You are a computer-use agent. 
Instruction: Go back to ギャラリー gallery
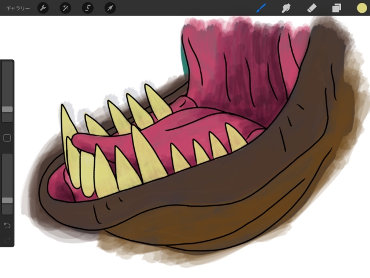pos(17,8)
